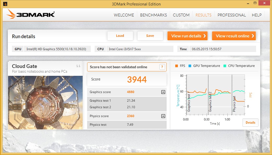272x155 pixels.
Task: Click the Graphics test 2 value 21.10
Action: (x=131, y=107)
